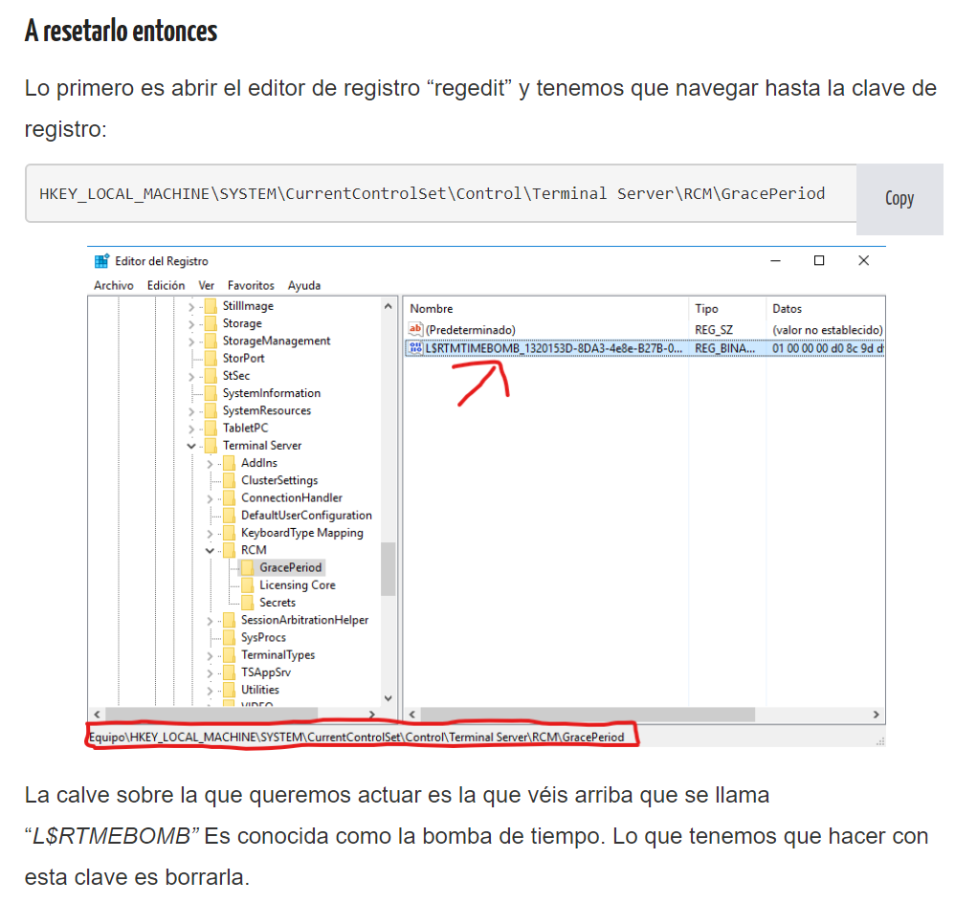
Task: Click the ConnectionHandler folder icon
Action: coord(229,497)
